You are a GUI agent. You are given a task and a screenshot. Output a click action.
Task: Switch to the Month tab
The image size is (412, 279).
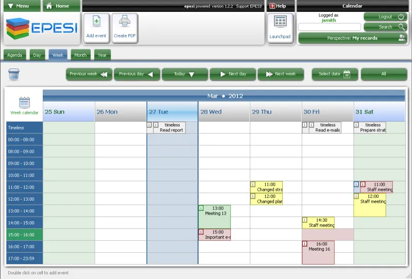[x=80, y=55]
